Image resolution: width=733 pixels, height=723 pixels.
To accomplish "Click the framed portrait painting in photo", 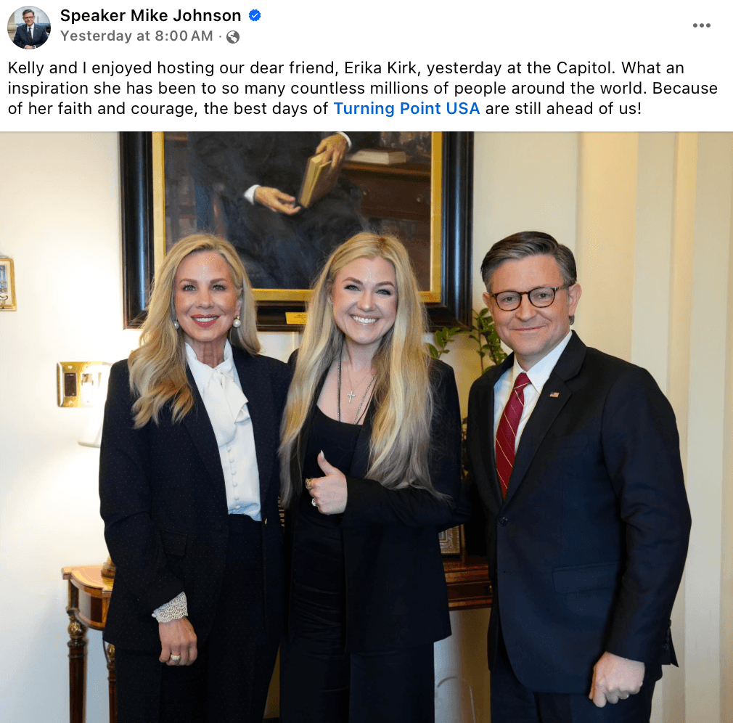I will click(x=296, y=229).
